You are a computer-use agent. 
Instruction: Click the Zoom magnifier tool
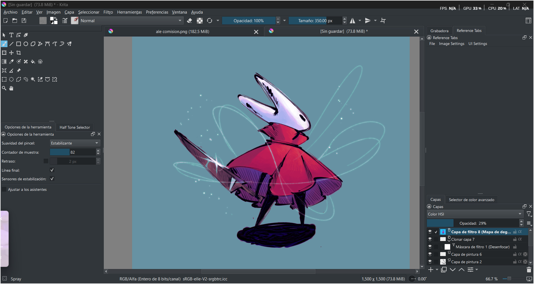click(4, 88)
